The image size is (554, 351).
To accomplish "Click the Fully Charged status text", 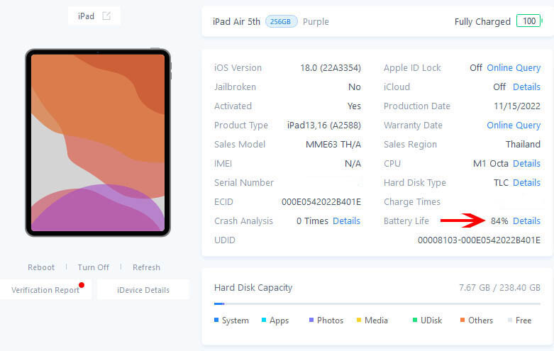I will pos(482,22).
